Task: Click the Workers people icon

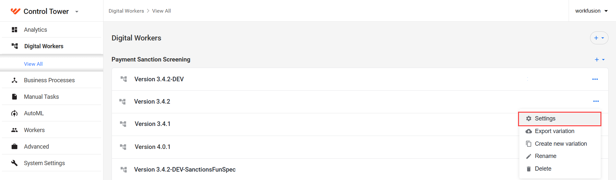Action: point(14,130)
